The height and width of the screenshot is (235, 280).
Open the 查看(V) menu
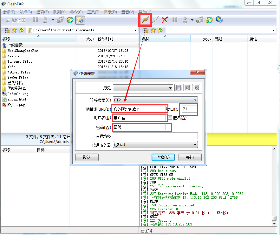[127, 12]
